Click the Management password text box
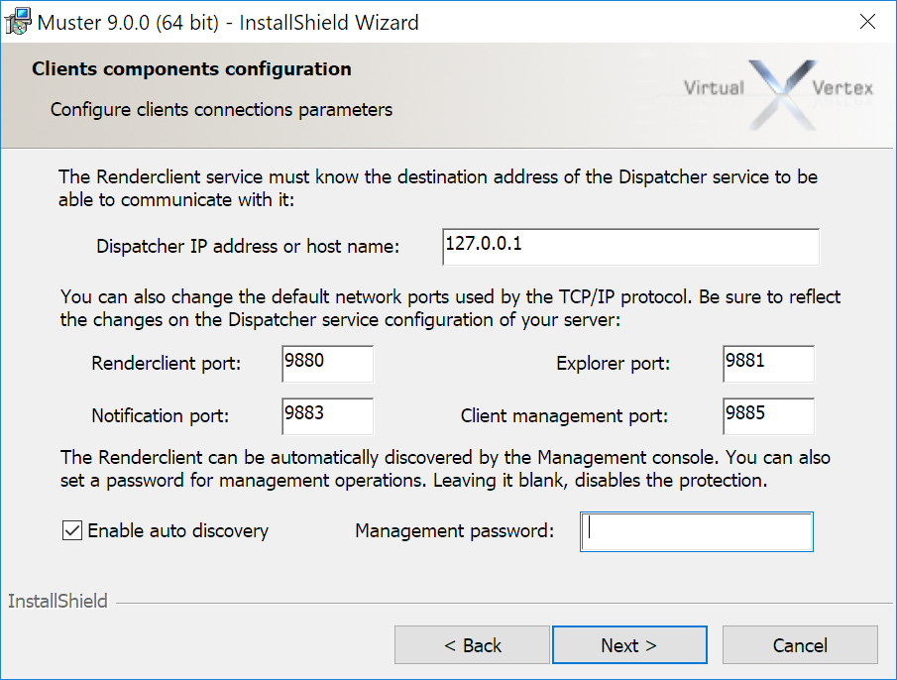The height and width of the screenshot is (680, 897). 697,531
